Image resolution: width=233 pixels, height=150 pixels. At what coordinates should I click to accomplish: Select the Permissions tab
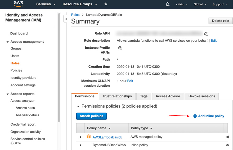(85, 96)
